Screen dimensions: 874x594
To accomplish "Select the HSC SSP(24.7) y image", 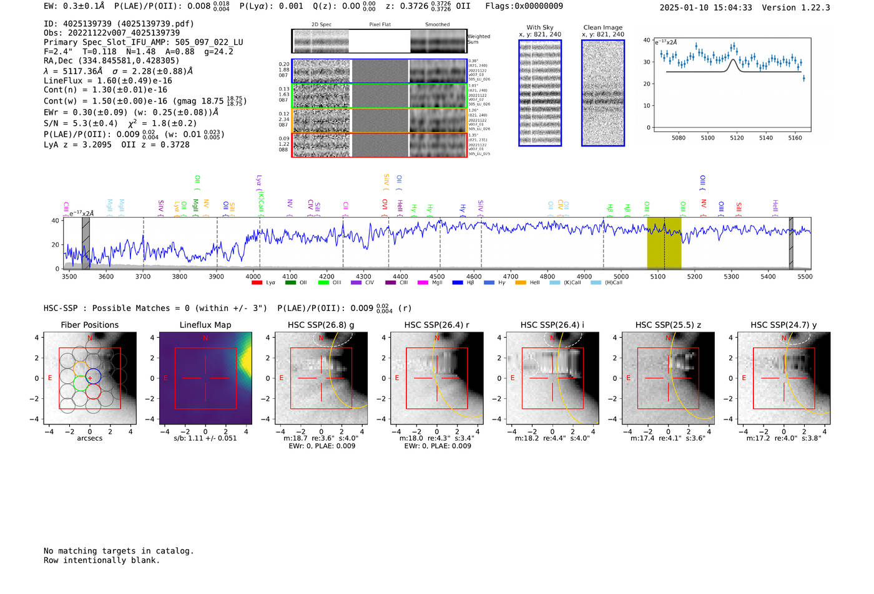I will pos(784,378).
